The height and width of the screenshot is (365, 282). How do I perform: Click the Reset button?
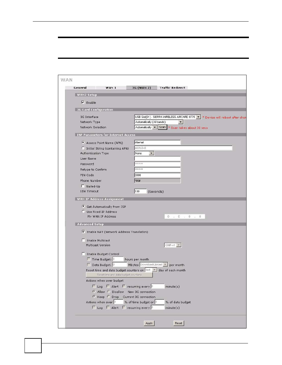tap(179, 323)
